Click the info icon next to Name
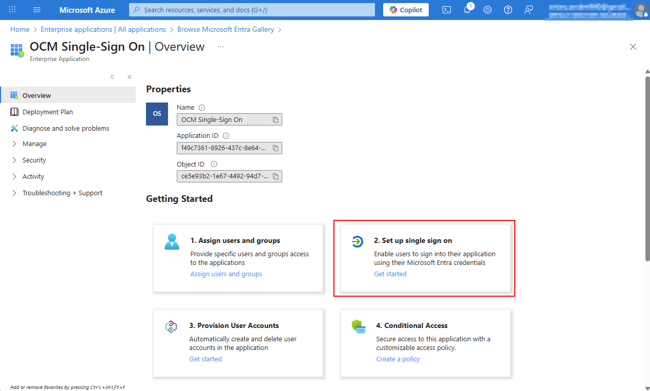The image size is (650, 391). click(202, 108)
